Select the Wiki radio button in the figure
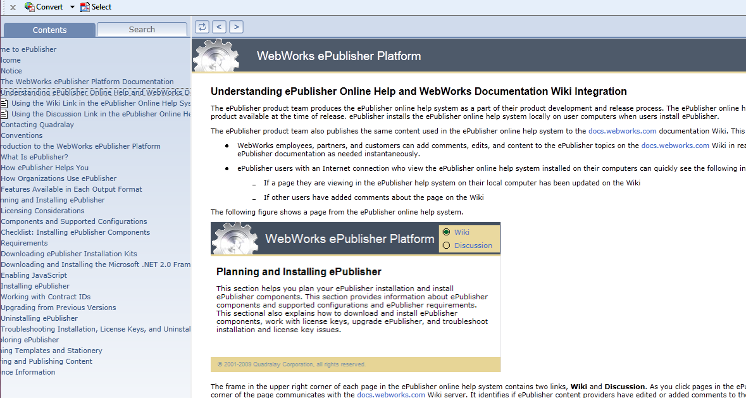The image size is (746, 398). [447, 232]
